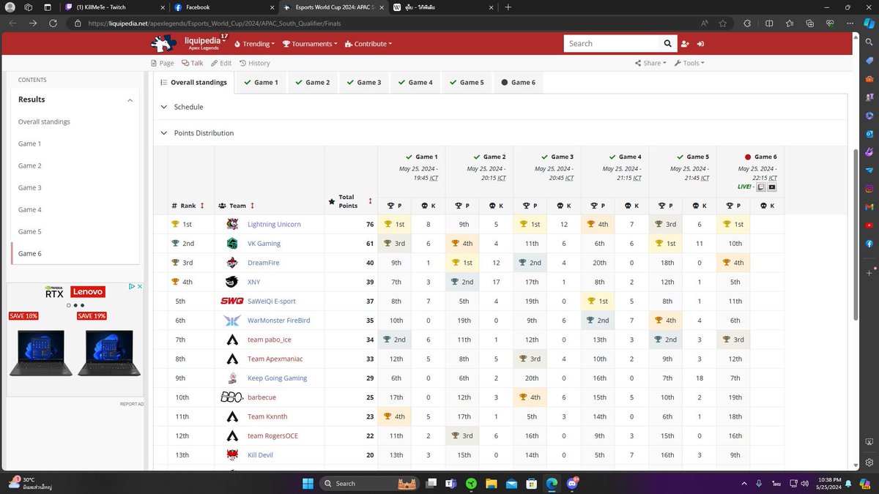
Task: Click the sort arrows next to Team
Action: coord(253,206)
